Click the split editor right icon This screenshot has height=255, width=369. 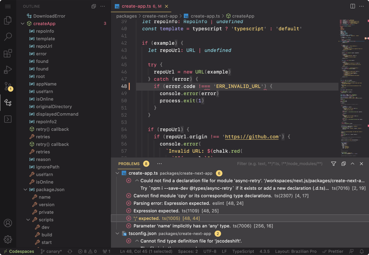pyautogui.click(x=352, y=6)
